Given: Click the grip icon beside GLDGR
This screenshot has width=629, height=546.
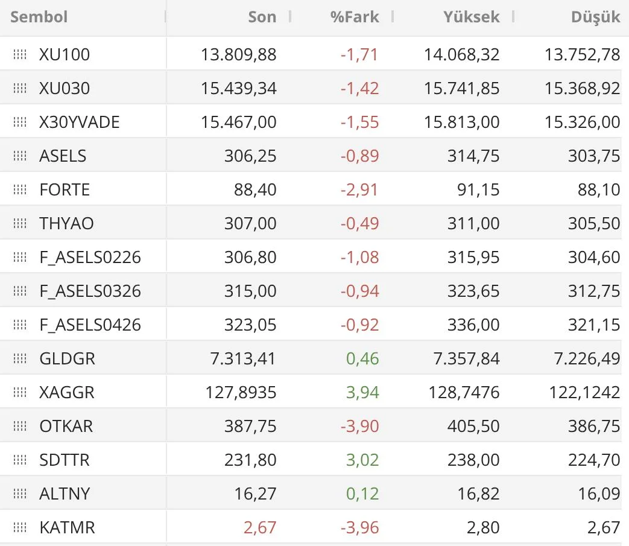Looking at the screenshot, I should 20,358.
